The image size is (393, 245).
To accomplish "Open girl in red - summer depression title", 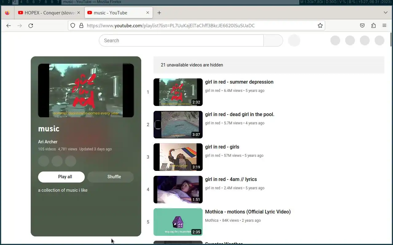I will click(x=239, y=82).
